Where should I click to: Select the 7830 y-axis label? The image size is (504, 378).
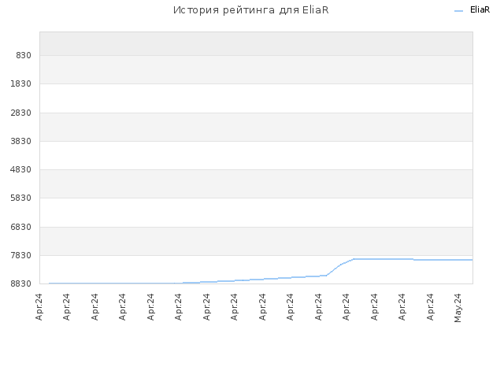(x=21, y=255)
